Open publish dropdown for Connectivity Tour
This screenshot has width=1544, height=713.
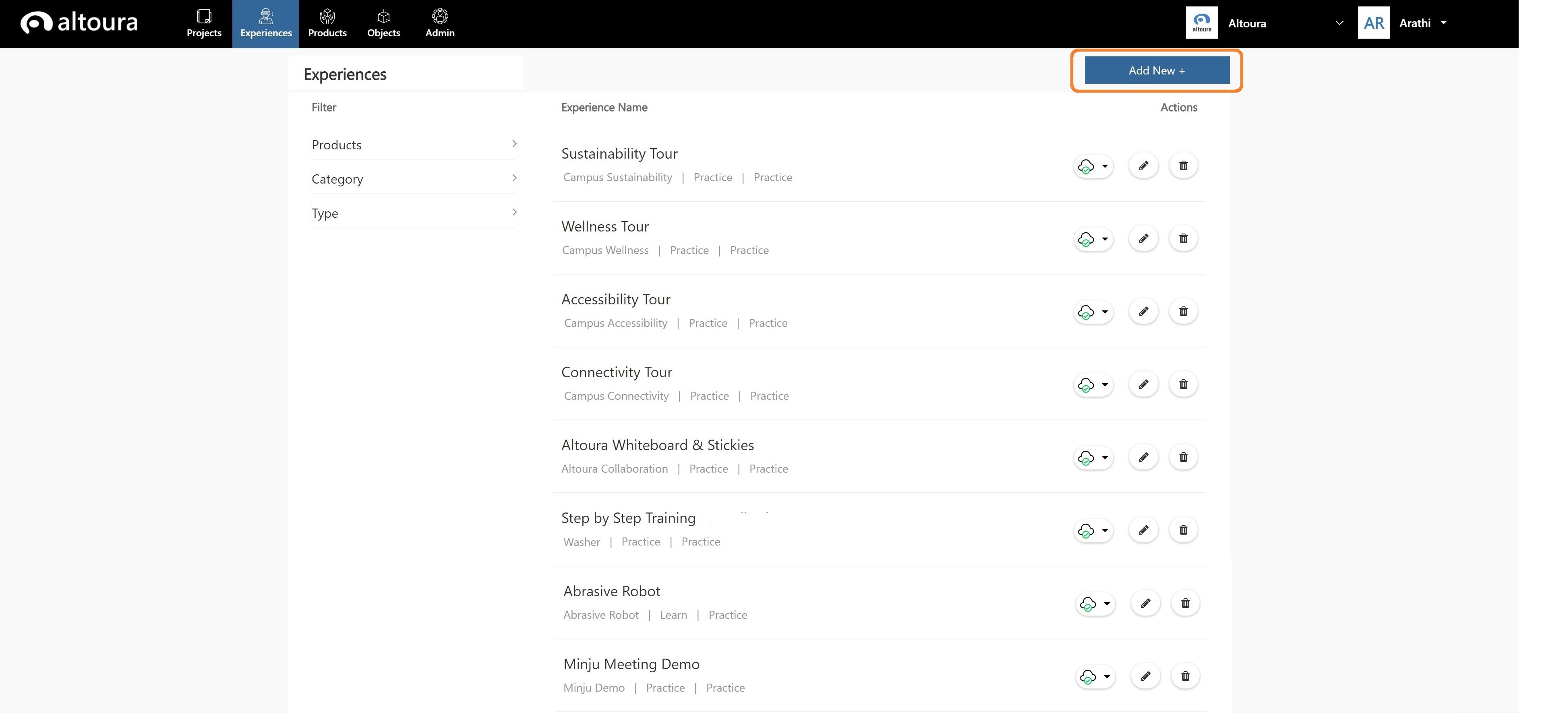tap(1094, 384)
